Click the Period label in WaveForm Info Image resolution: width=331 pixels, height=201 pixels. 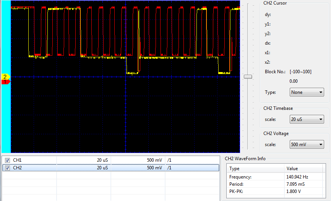click(x=237, y=184)
